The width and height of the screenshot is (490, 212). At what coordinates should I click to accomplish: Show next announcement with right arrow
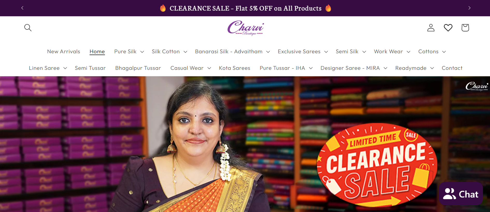click(x=469, y=8)
